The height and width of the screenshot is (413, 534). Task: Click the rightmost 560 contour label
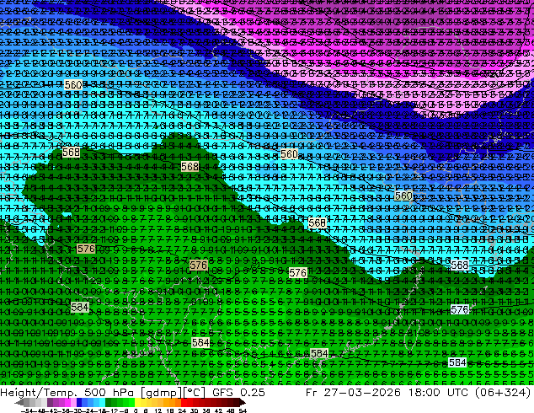[x=403, y=196]
